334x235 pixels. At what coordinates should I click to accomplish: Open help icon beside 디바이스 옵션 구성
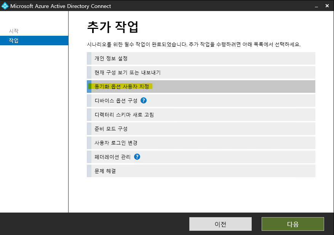(144, 100)
